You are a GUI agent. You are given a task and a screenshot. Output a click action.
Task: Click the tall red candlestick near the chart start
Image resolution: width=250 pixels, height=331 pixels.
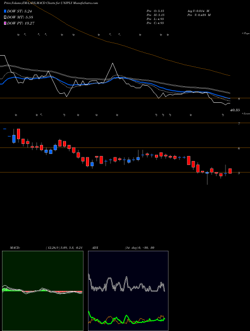tap(18, 134)
